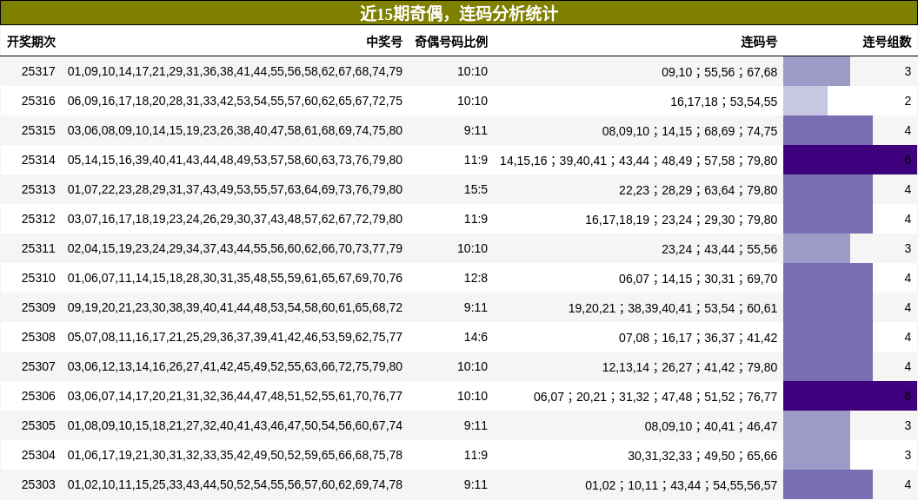
Task: Click period number 25314
Action: coord(40,160)
